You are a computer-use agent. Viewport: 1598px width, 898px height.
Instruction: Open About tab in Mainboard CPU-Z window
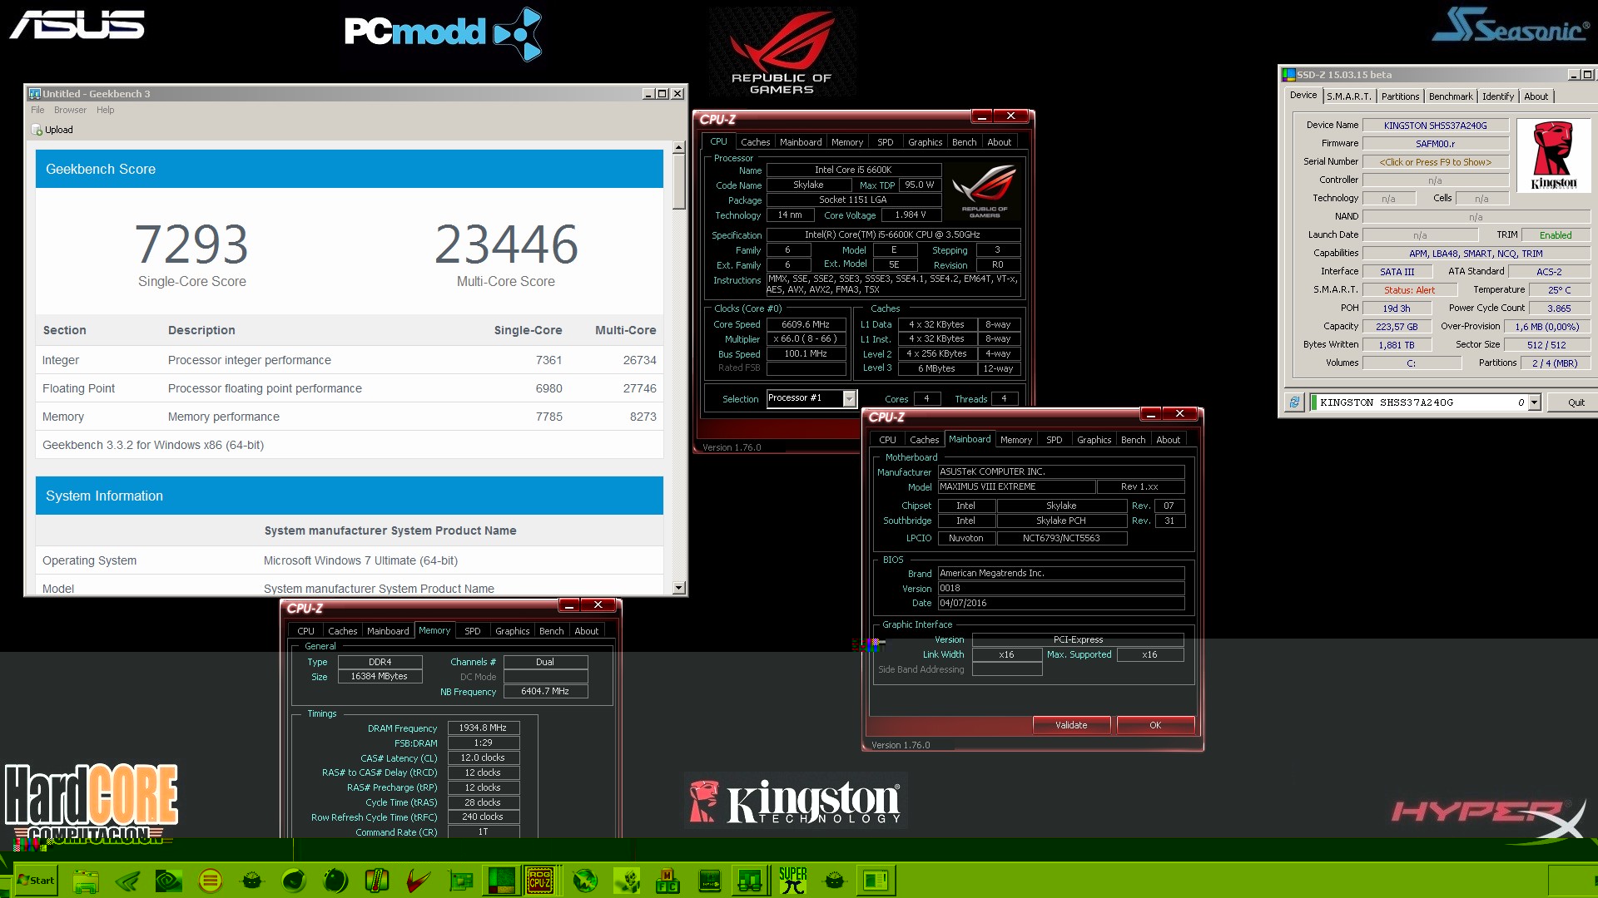coord(1168,440)
